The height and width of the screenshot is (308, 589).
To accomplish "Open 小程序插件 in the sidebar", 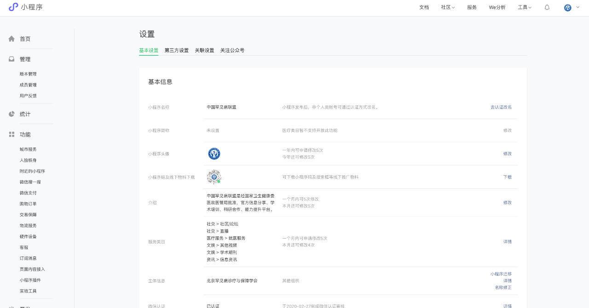I will pos(30,280).
